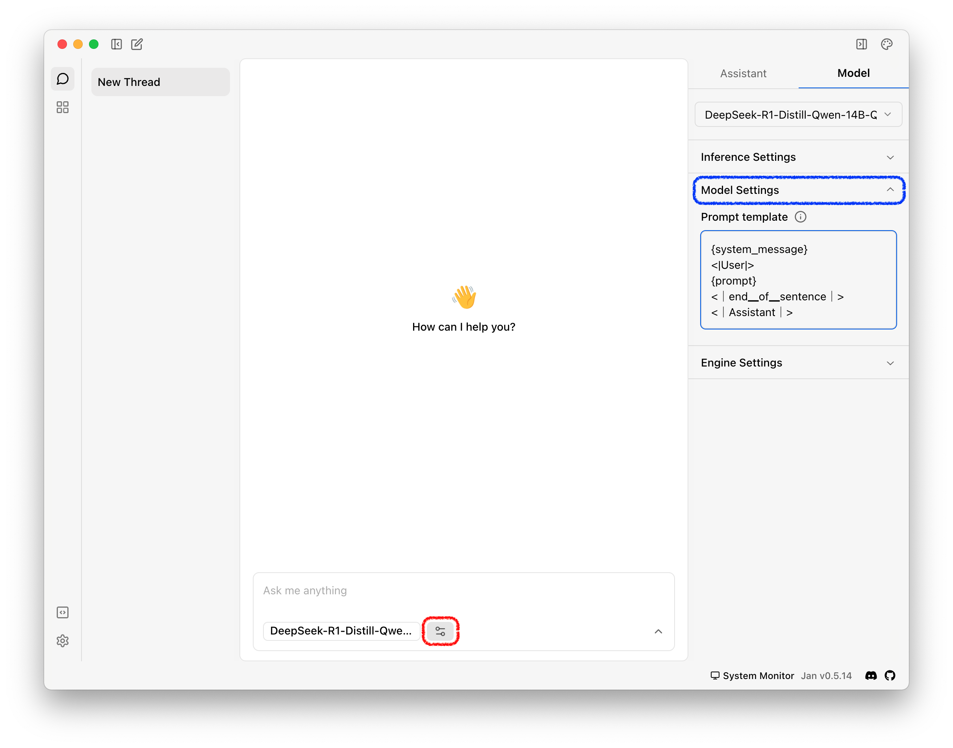The height and width of the screenshot is (748, 953).
Task: Expand Inference Settings section
Action: [798, 157]
